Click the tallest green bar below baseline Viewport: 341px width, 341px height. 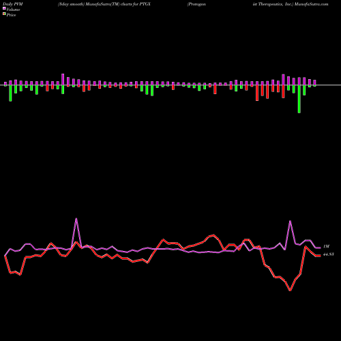[299, 99]
